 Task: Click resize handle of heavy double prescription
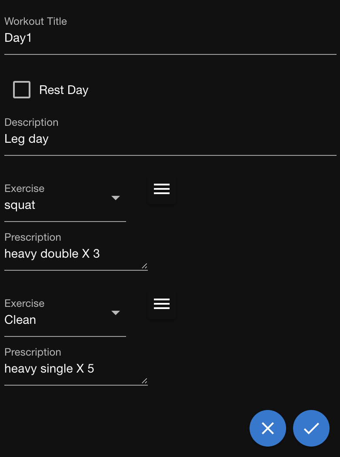[144, 266]
